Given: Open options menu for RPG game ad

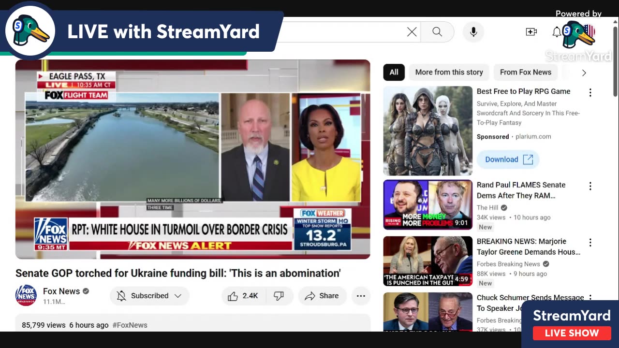Looking at the screenshot, I should pyautogui.click(x=590, y=92).
